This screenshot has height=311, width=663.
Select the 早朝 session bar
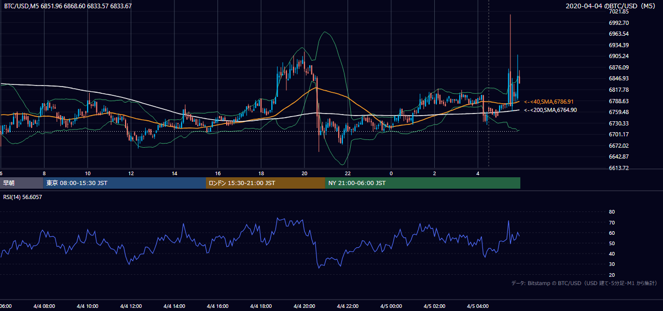(22, 183)
